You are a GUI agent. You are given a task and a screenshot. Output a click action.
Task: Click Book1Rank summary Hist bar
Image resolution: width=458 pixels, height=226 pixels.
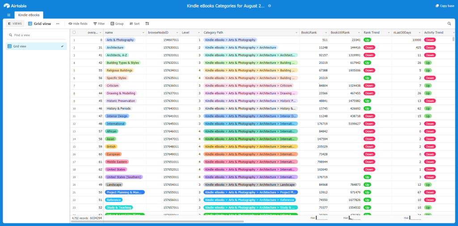318,218
